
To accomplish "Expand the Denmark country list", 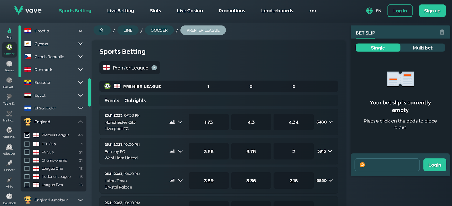I will (81, 70).
